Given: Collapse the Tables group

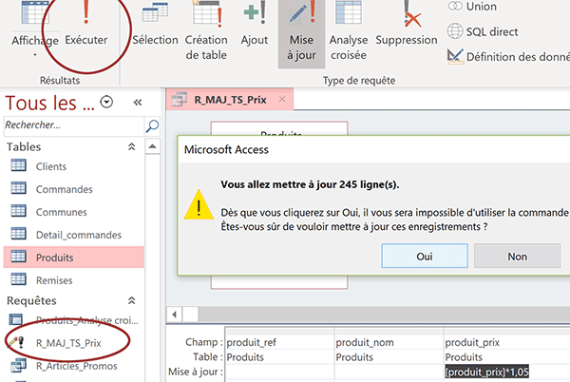Looking at the screenshot, I should [x=131, y=147].
